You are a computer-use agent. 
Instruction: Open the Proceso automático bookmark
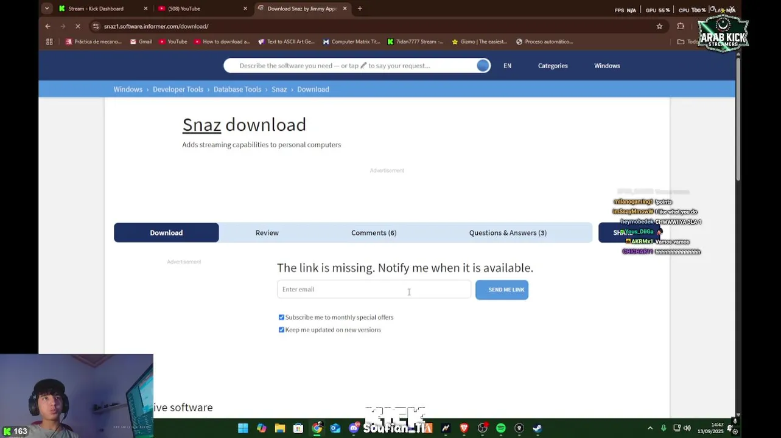[544, 41]
